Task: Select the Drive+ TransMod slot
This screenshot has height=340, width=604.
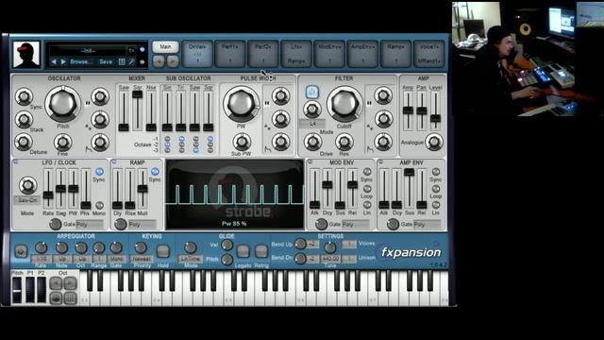Action: (x=197, y=54)
